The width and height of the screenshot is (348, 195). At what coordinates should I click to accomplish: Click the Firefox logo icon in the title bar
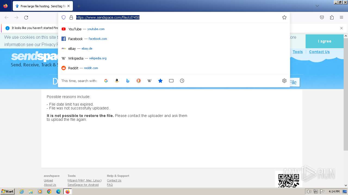(5, 6)
